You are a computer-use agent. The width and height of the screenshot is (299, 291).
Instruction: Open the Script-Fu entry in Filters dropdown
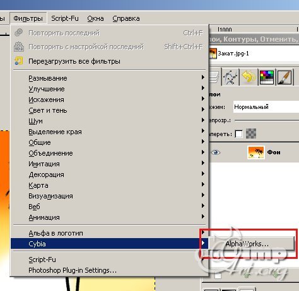109,260
